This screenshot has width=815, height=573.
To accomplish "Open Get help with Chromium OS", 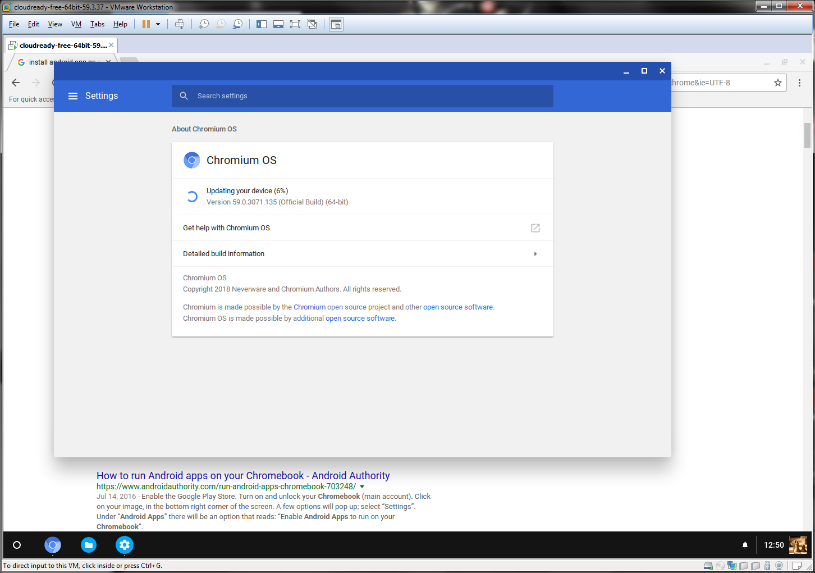I will (362, 228).
